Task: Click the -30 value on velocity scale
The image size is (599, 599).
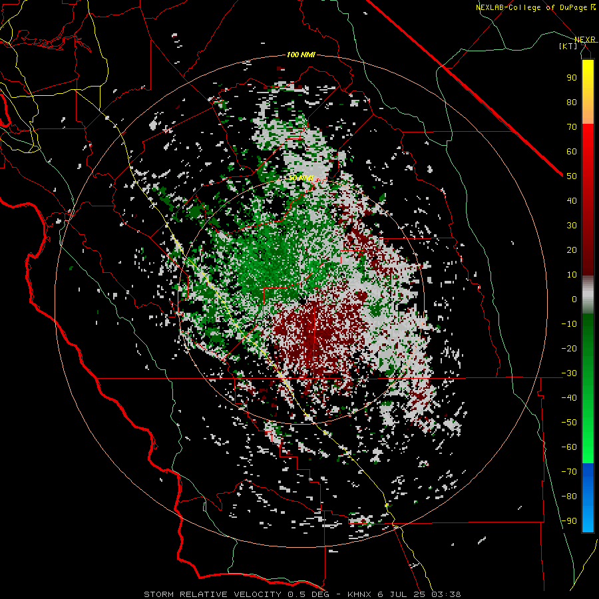Action: point(569,373)
